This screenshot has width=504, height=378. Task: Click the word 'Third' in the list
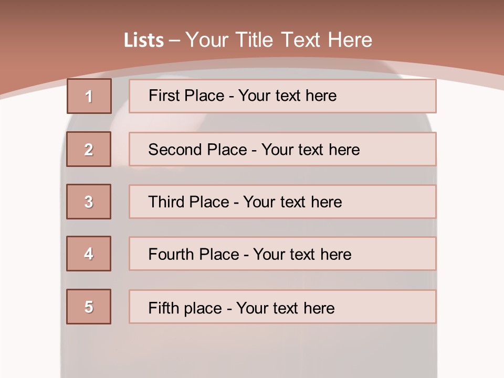(166, 202)
